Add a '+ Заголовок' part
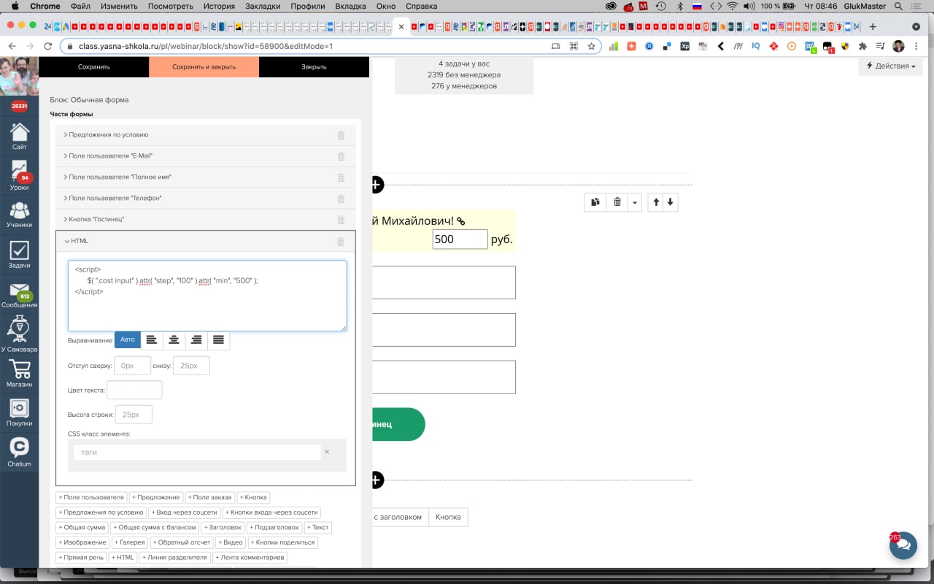 [x=223, y=527]
